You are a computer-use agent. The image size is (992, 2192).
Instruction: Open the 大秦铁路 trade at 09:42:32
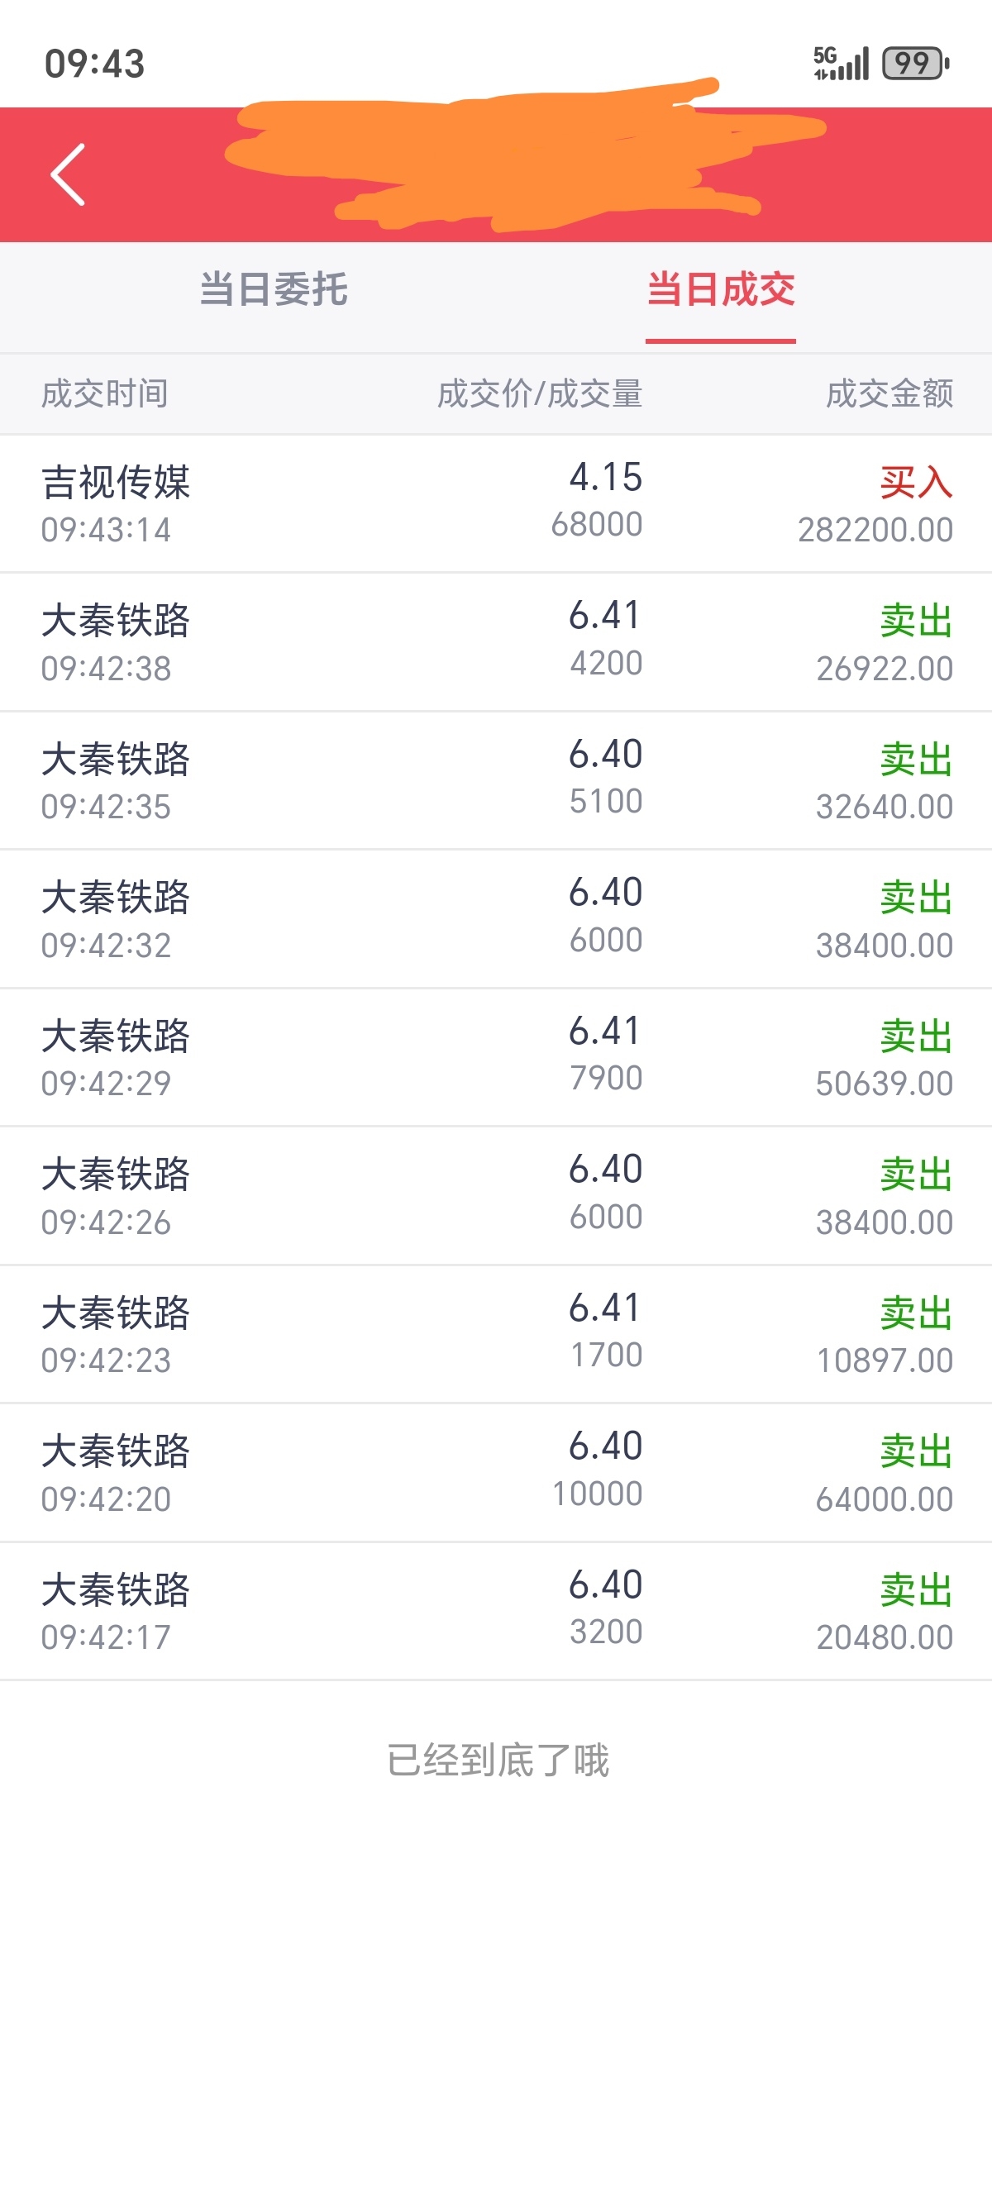pos(496,919)
